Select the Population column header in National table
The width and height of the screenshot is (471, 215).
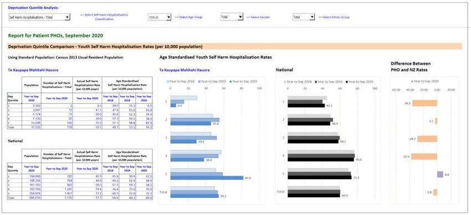click(x=31, y=156)
